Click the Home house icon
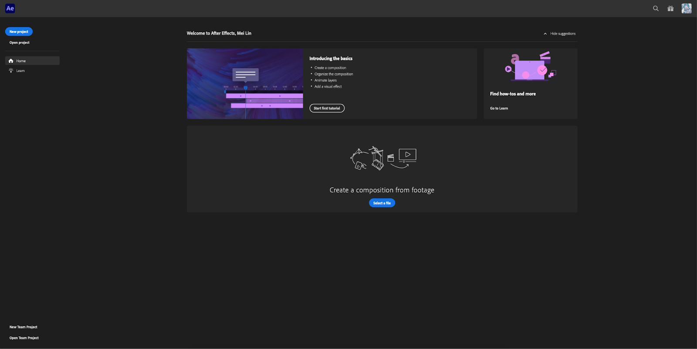 point(11,61)
